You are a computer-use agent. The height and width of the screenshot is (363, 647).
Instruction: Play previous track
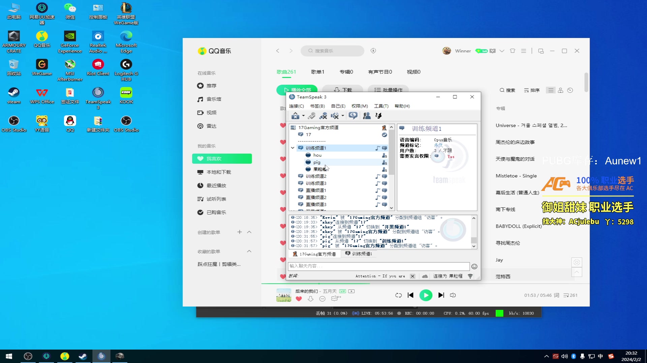pyautogui.click(x=410, y=295)
